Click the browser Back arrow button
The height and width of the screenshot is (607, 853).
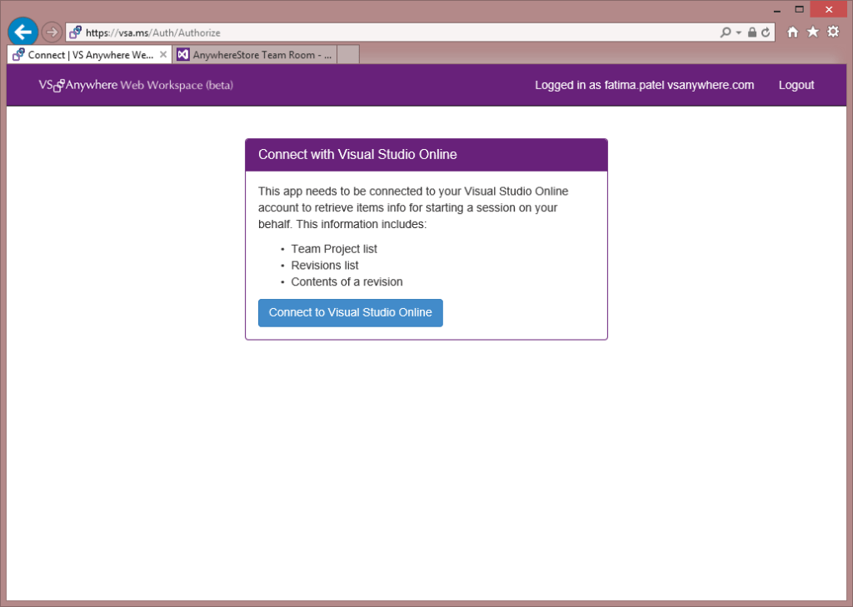(22, 32)
